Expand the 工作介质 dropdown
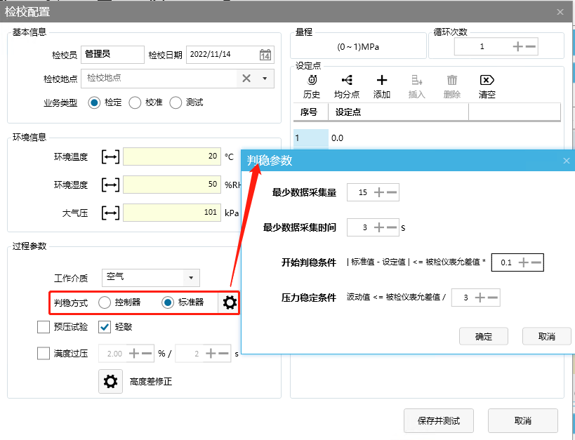 coord(192,278)
